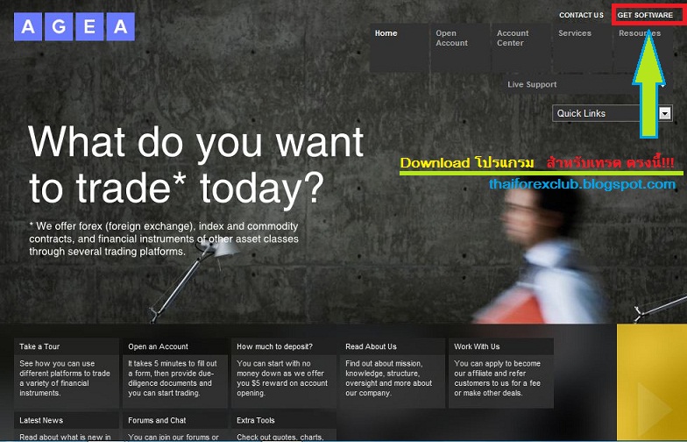The image size is (687, 442).
Task: Click text 'Find out about mission, knowledge'
Action: pos(389,378)
